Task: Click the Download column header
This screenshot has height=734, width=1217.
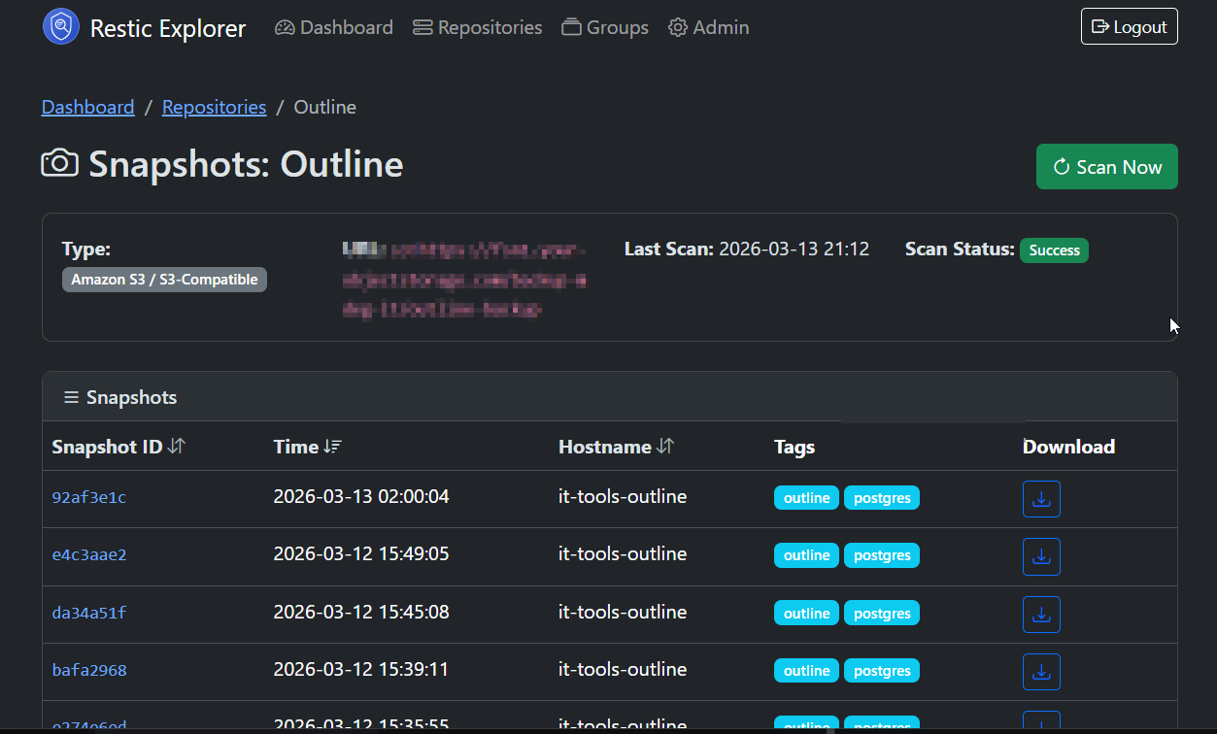Action: click(1068, 447)
